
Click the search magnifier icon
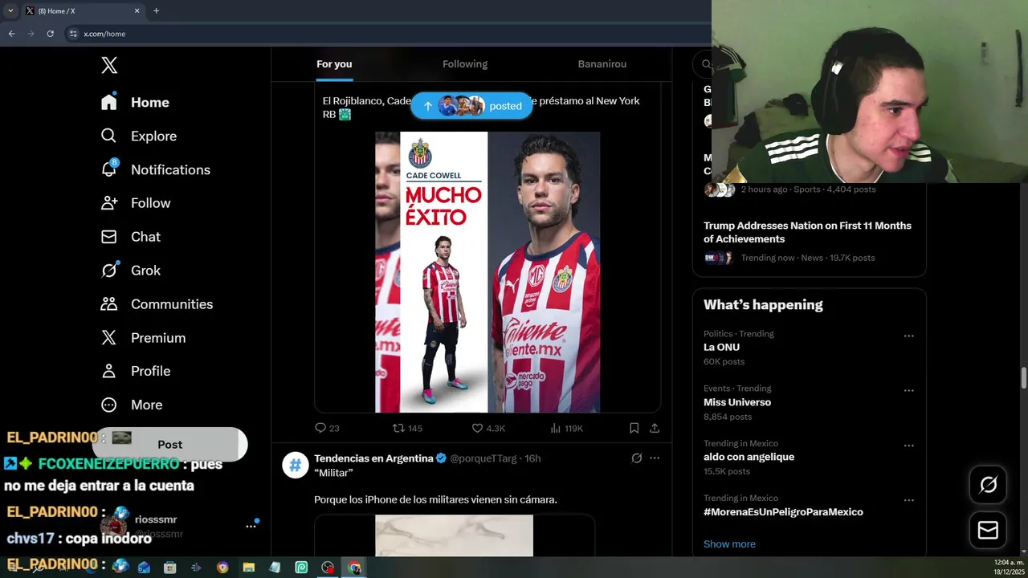tap(706, 65)
